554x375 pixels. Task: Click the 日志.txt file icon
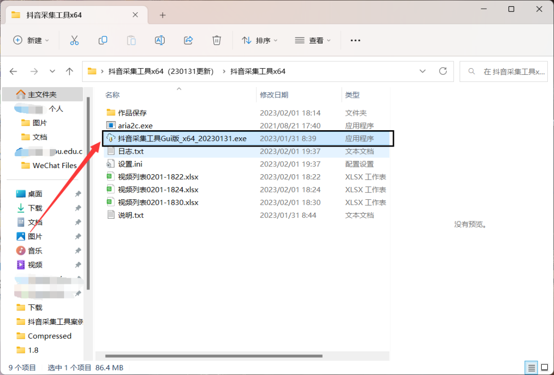pyautogui.click(x=111, y=151)
